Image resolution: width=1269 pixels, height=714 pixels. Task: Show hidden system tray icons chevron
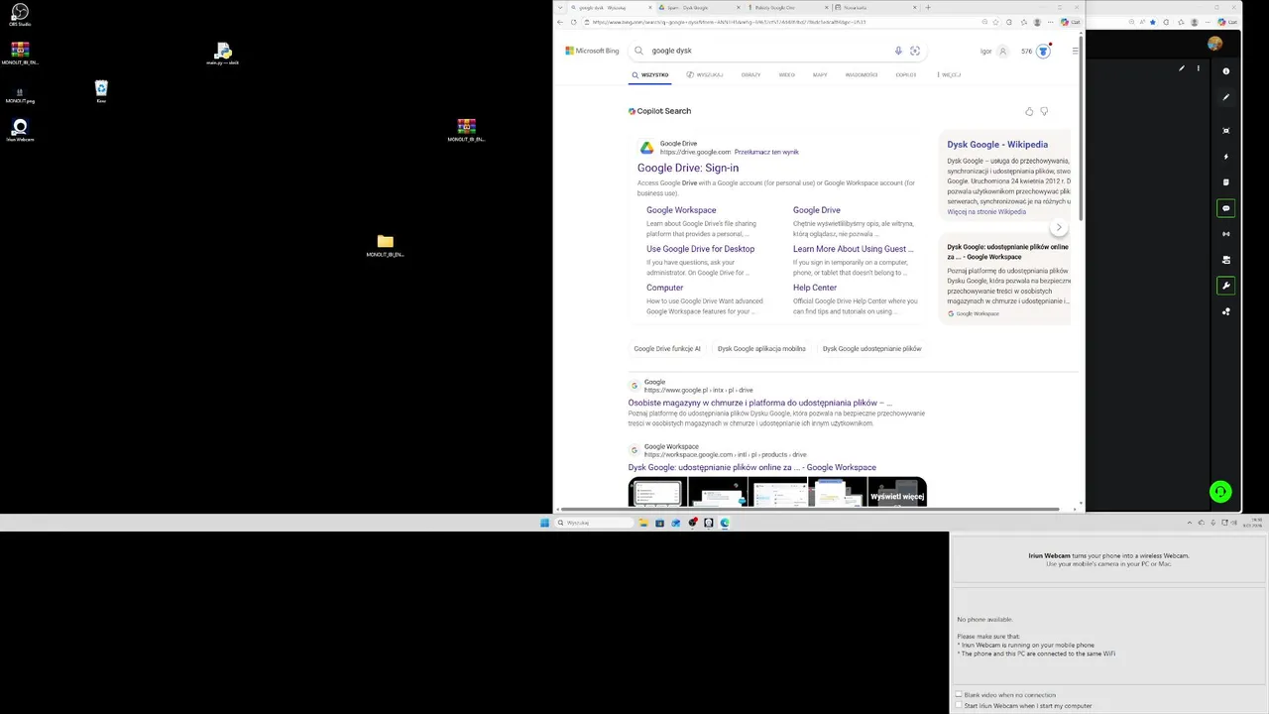coord(1189,523)
